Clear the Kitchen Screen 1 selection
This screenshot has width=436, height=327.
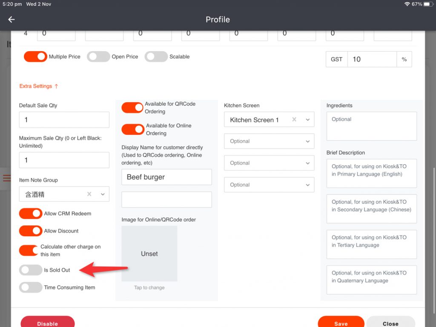pos(294,120)
